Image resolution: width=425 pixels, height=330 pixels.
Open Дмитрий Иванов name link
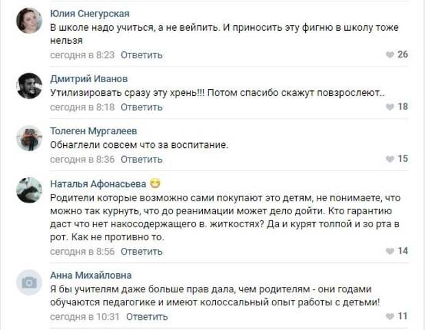[x=89, y=79]
